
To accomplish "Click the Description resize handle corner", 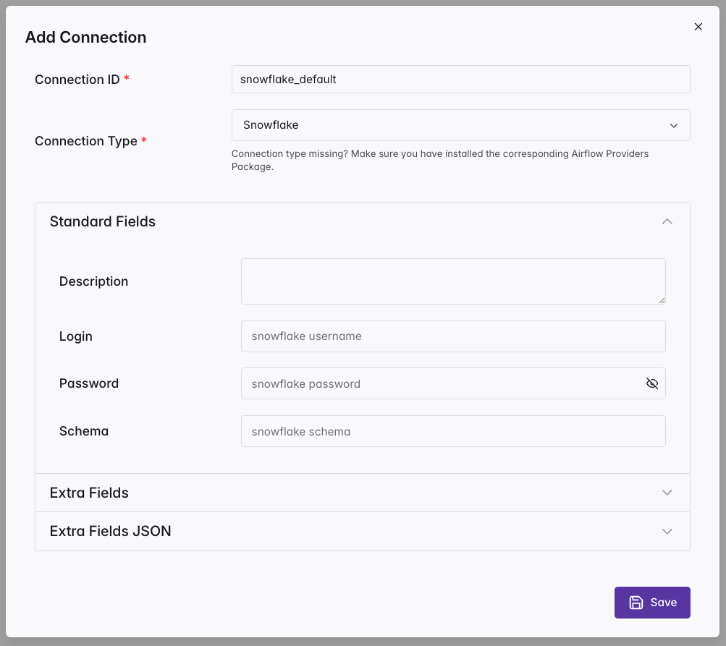I will coord(662,300).
